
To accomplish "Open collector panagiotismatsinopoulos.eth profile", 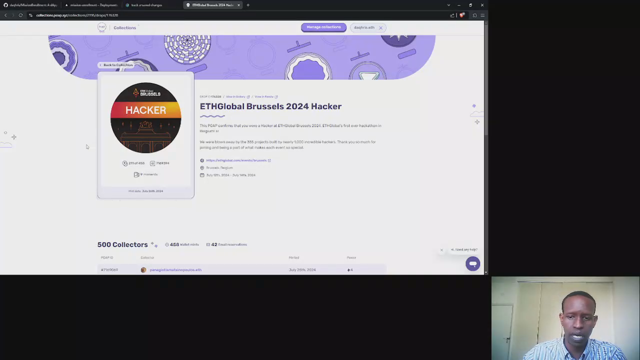I will 175,270.
